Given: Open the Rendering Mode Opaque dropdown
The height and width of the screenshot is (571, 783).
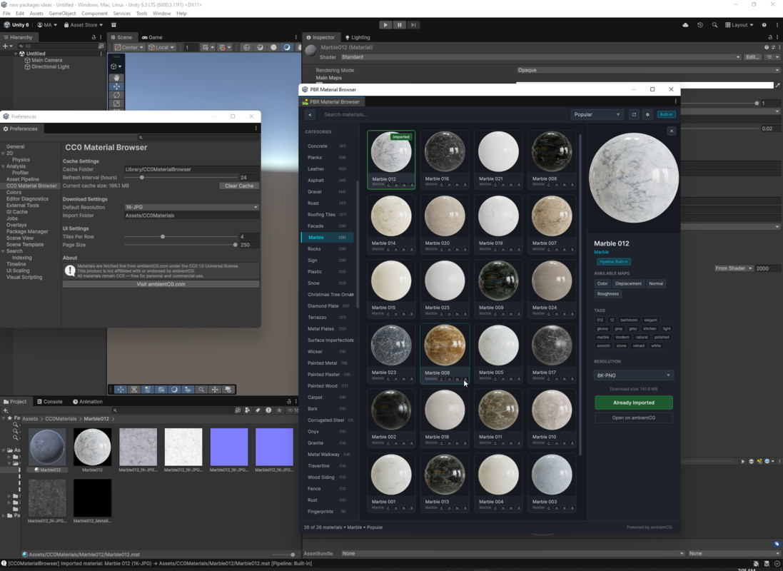Looking at the screenshot, I should [648, 70].
